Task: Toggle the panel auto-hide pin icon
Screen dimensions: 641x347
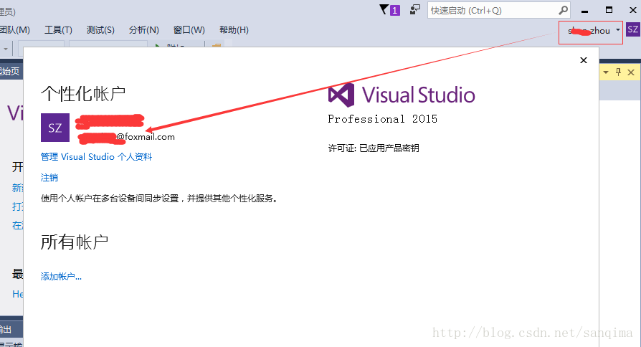Action: click(x=618, y=72)
